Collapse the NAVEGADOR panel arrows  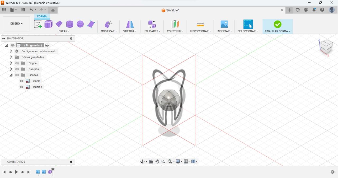coord(3,39)
